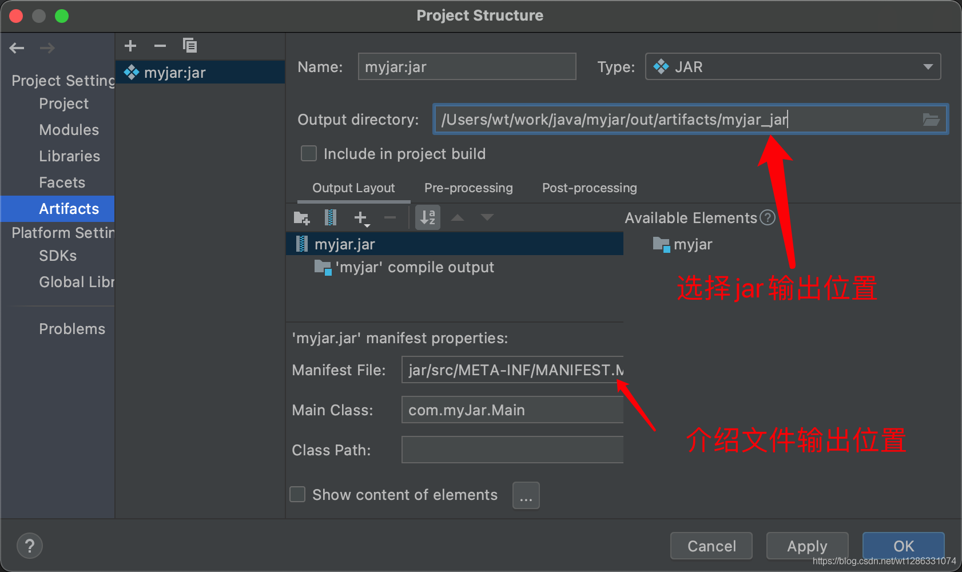The width and height of the screenshot is (962, 572).
Task: Click the copy artifact icon
Action: pyautogui.click(x=189, y=45)
